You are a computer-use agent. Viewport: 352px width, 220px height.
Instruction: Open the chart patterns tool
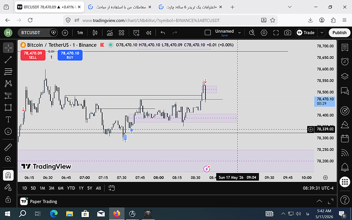point(8,84)
